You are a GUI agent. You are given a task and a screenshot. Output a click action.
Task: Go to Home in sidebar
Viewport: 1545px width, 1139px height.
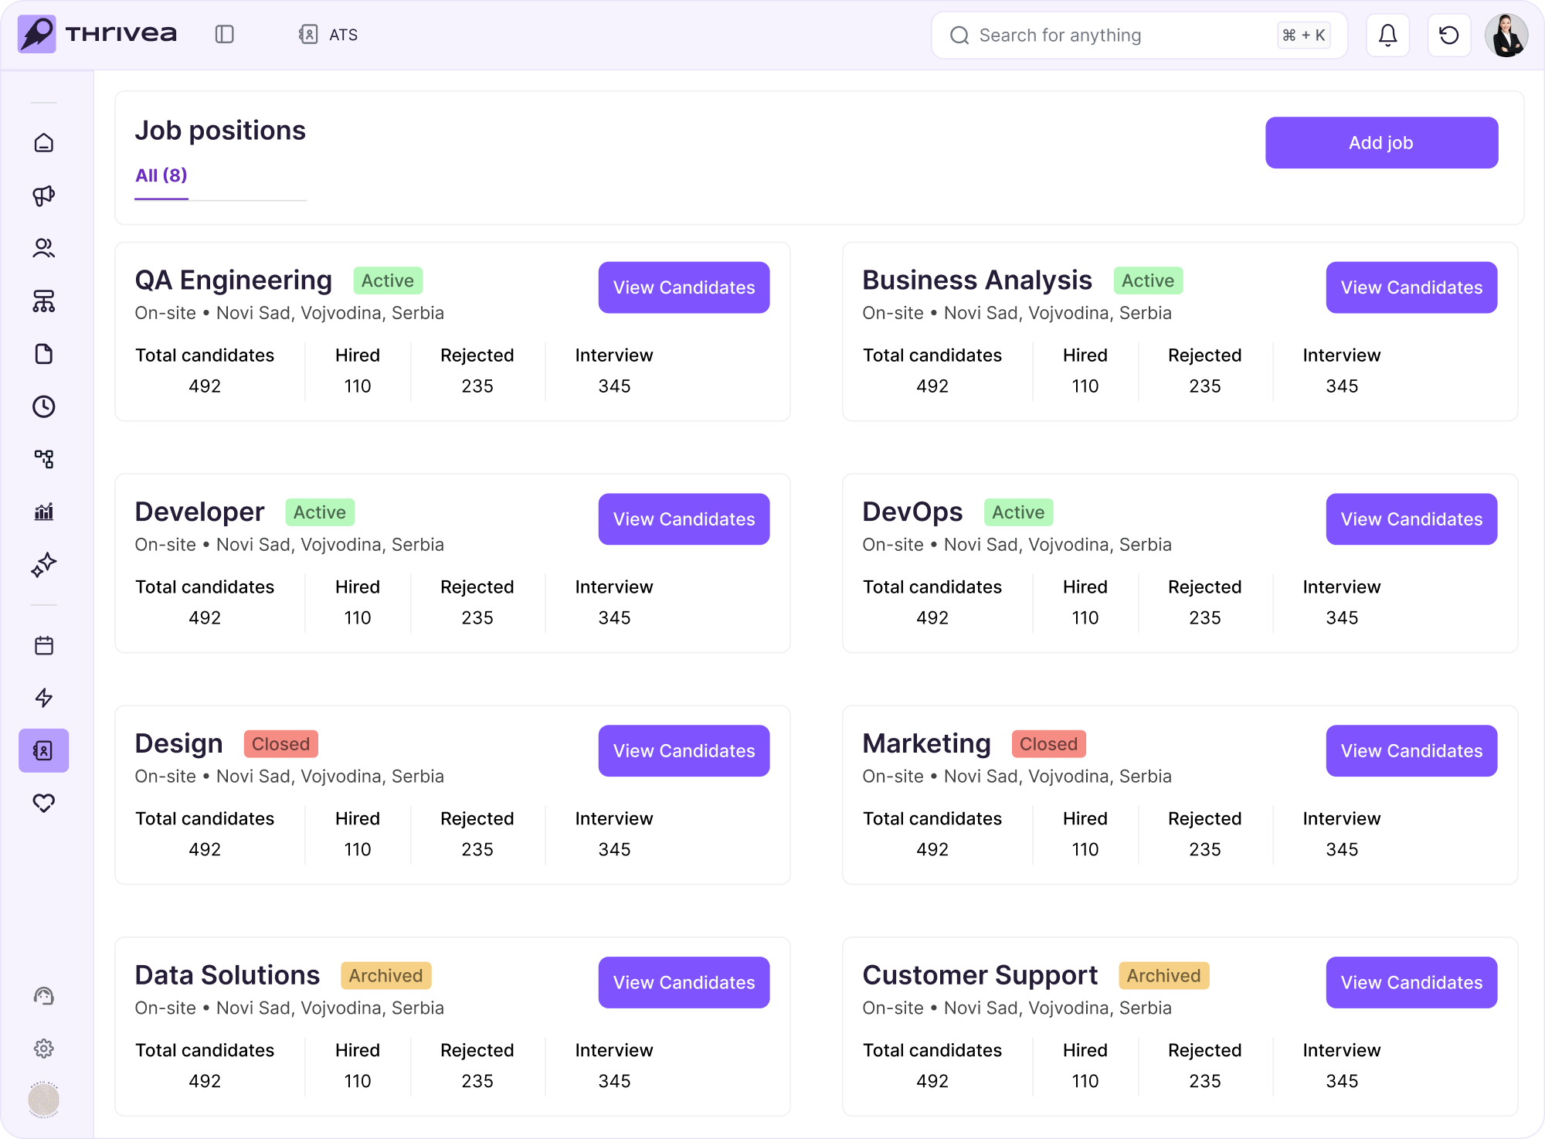[x=44, y=143]
